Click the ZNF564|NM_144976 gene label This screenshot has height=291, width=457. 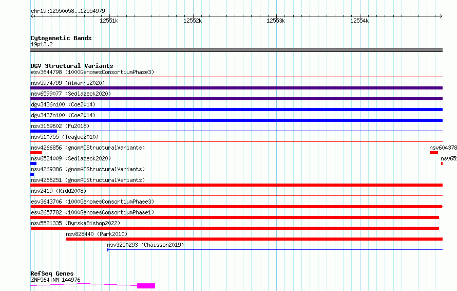tap(55, 280)
